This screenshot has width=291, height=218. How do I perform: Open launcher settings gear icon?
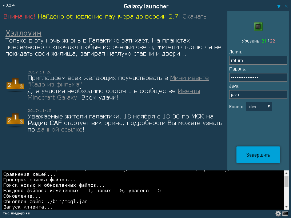tap(278, 214)
